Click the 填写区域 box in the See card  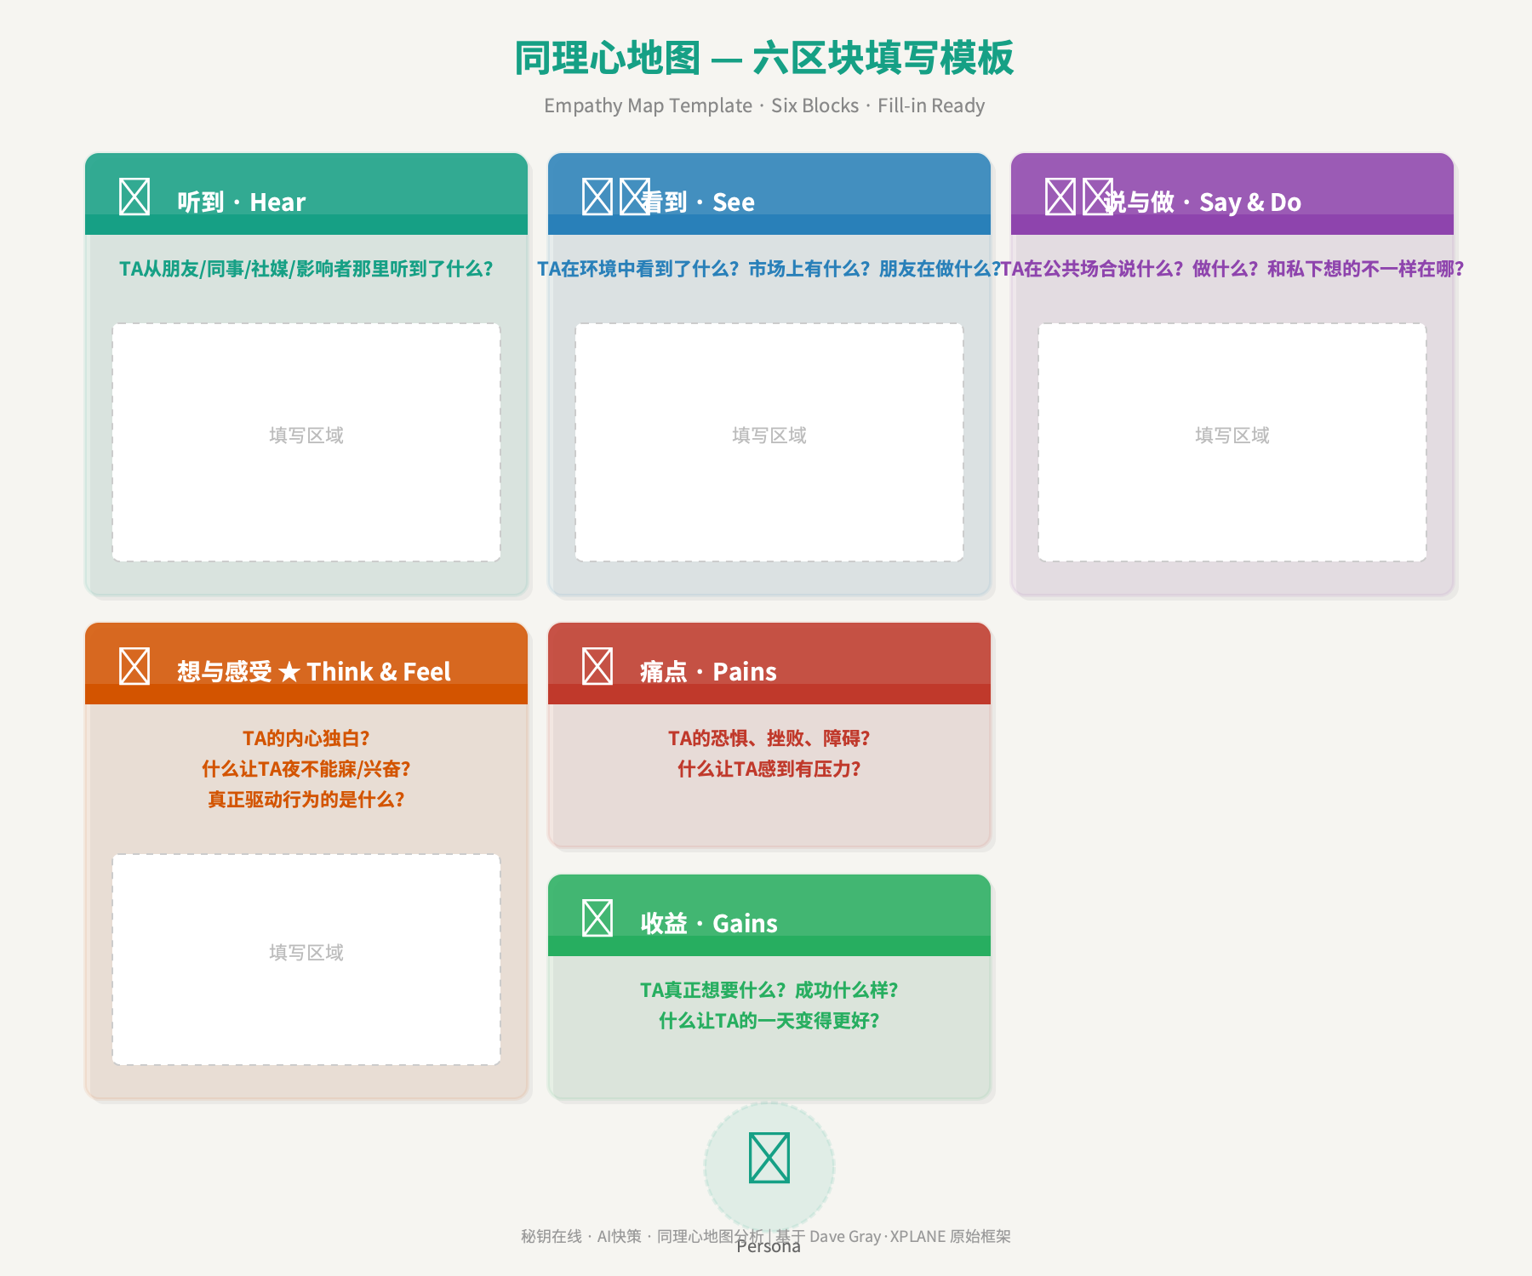(x=769, y=442)
